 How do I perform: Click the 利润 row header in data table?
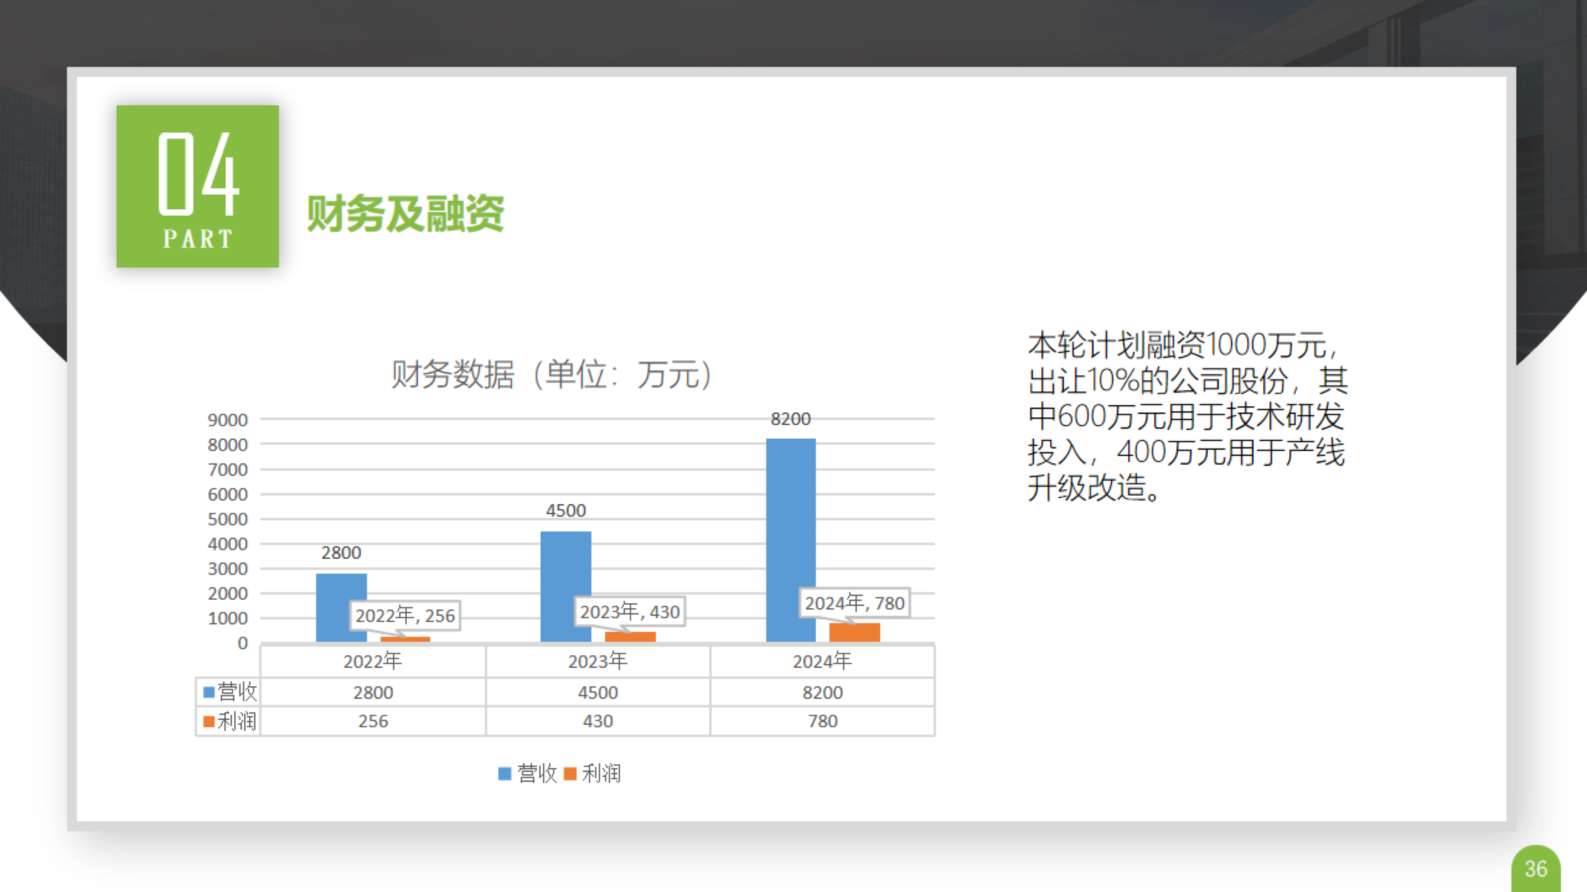(229, 721)
